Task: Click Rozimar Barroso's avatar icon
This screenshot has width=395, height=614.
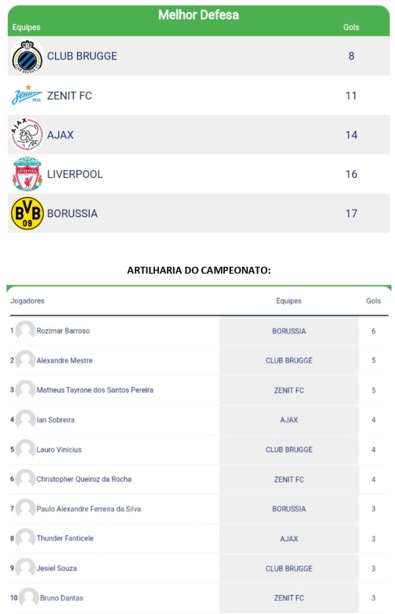Action: [x=25, y=331]
